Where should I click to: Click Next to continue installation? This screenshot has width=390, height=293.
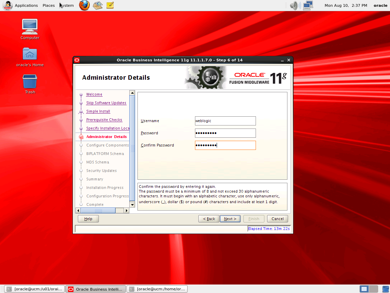click(230, 219)
